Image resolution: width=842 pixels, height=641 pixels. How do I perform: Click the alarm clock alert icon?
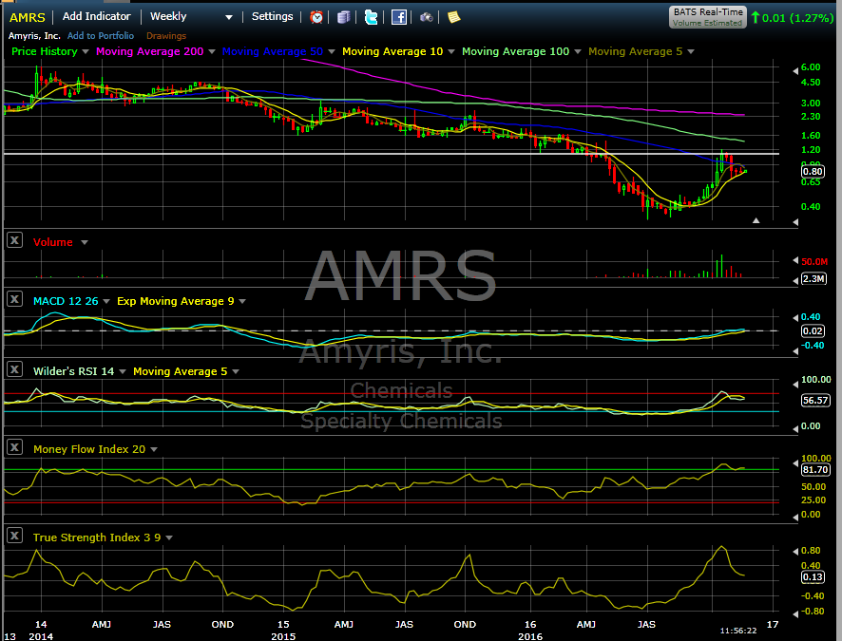pos(316,17)
